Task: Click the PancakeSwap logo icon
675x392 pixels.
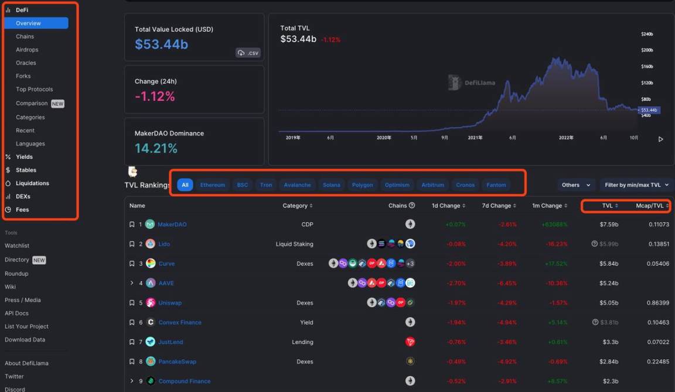Action: tap(151, 362)
